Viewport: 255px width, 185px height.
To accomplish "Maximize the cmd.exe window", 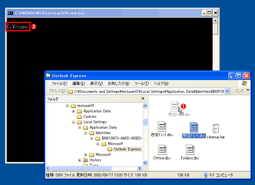I will coord(209,13).
